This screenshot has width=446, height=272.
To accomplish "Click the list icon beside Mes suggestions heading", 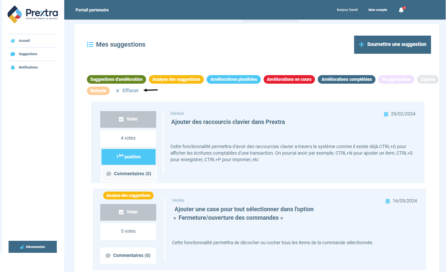I will (x=90, y=45).
